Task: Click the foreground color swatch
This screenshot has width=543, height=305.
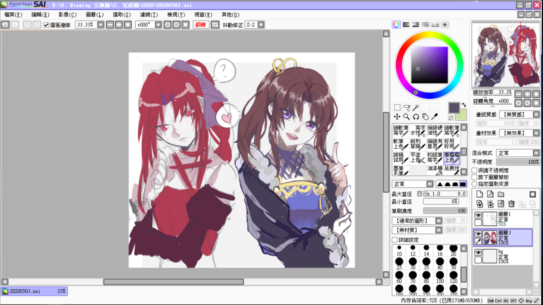Action: point(454,108)
